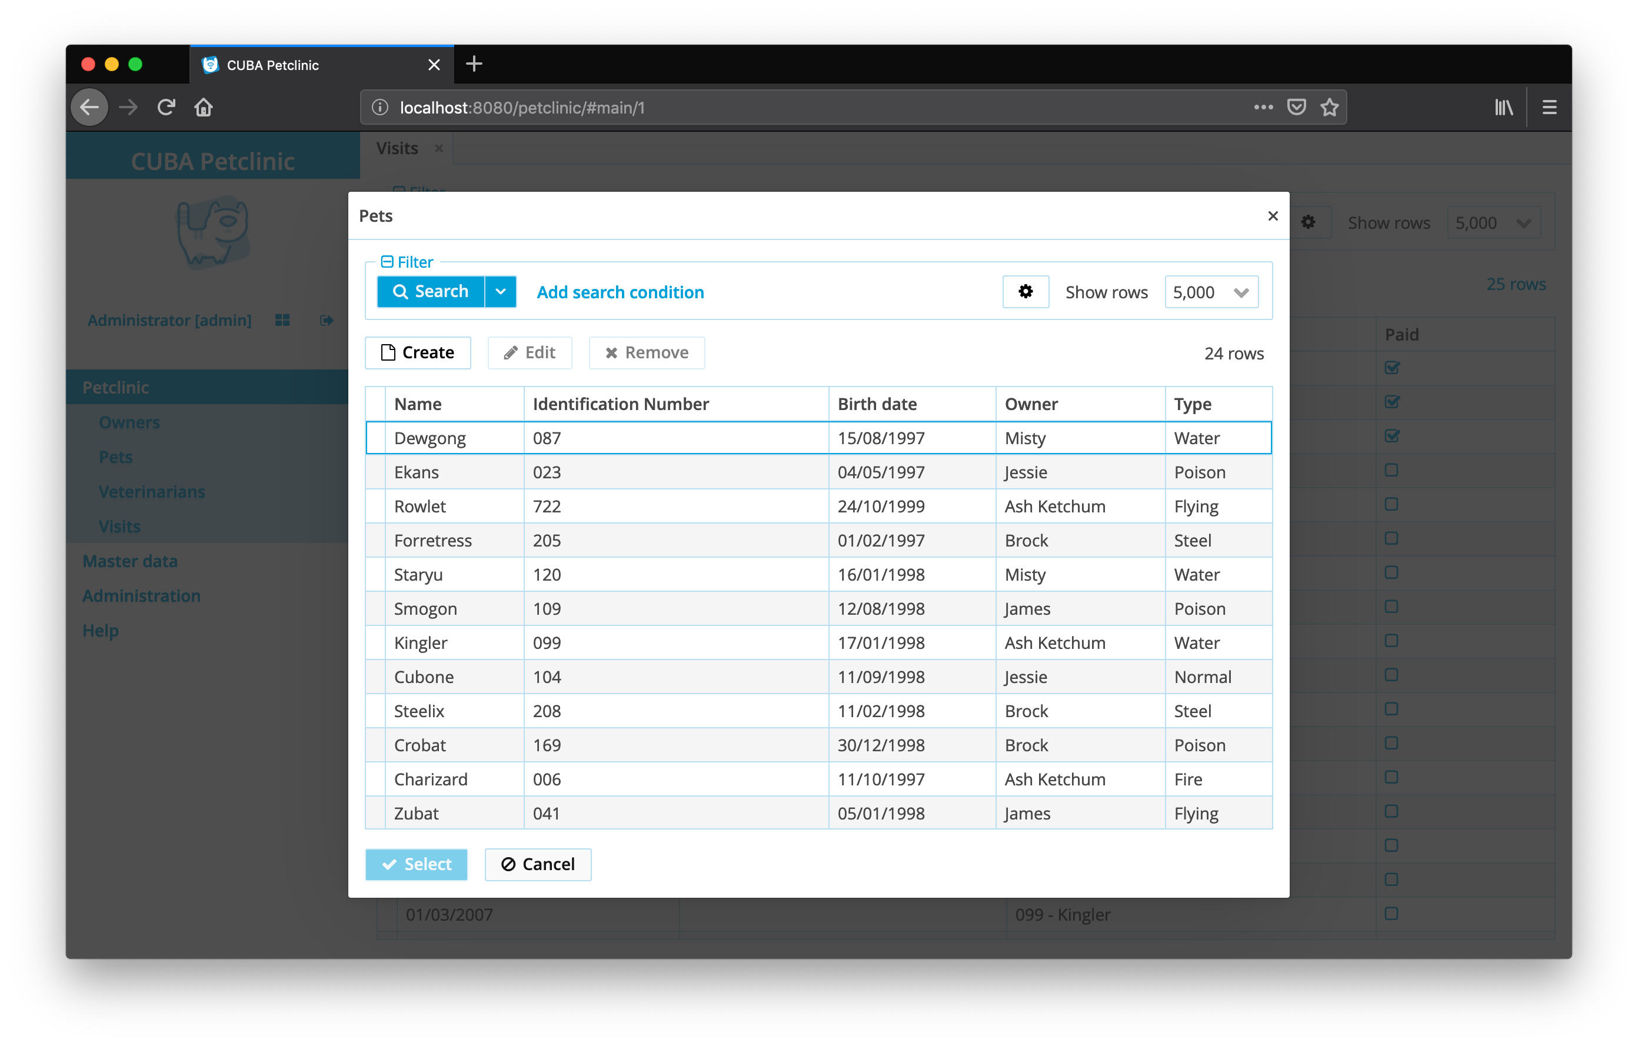Collapse the Filter panel in Pets dialog
This screenshot has height=1046, width=1638.
[x=387, y=262]
